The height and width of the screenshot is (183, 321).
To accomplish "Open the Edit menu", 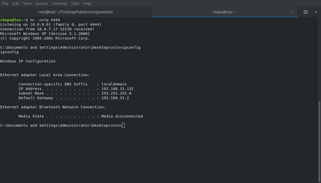I will pyautogui.click(x=16, y=4).
